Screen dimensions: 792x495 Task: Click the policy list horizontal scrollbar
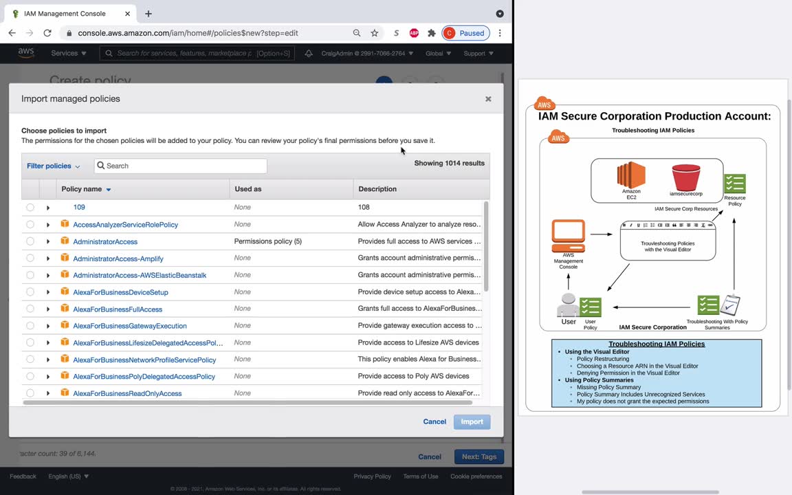(x=247, y=403)
